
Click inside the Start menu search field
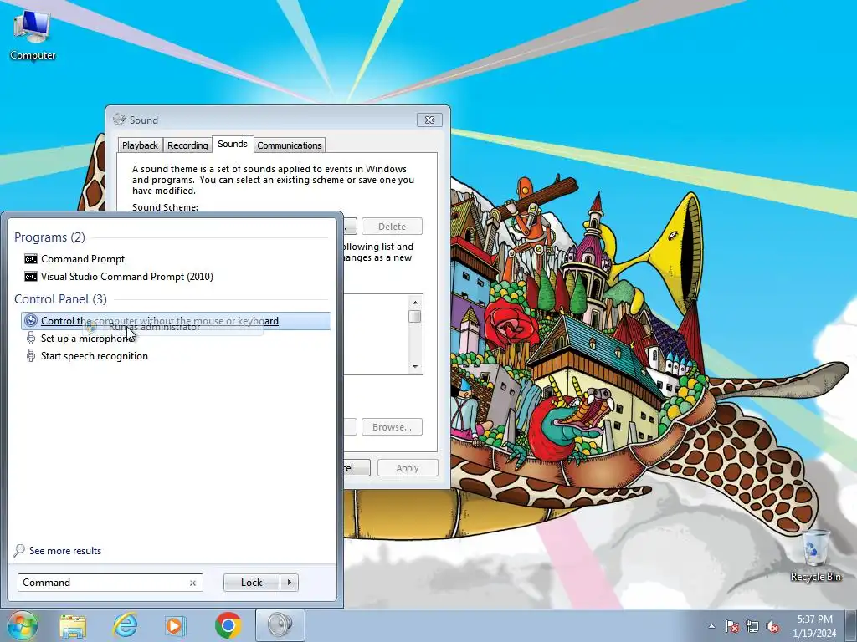pyautogui.click(x=104, y=583)
